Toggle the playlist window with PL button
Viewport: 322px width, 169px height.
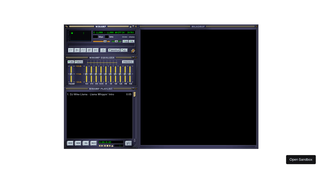tap(132, 41)
